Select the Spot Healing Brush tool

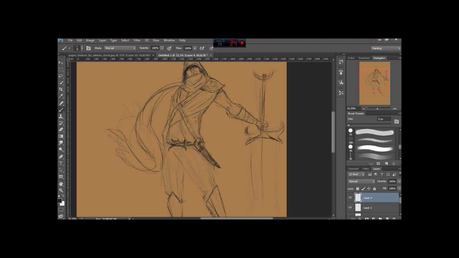[x=61, y=103]
